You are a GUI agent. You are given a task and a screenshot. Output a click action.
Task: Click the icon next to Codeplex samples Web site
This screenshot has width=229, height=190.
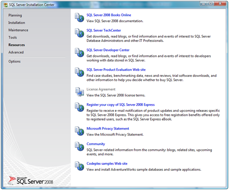click(80, 166)
